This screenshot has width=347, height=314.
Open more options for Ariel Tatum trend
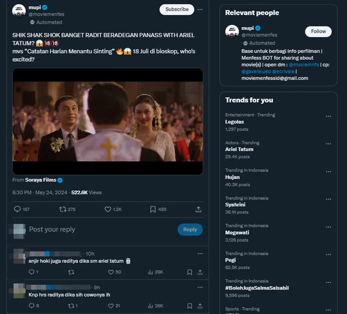(328, 144)
